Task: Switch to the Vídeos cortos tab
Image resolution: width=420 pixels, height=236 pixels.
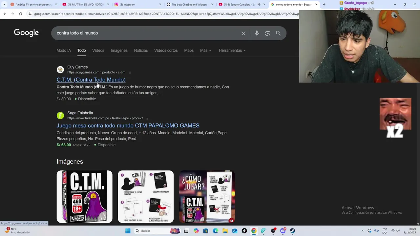Action: pos(166,50)
